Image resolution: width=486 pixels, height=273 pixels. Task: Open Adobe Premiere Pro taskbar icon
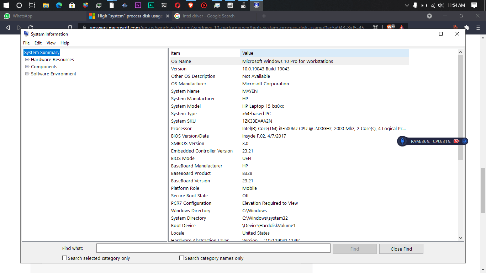click(138, 5)
